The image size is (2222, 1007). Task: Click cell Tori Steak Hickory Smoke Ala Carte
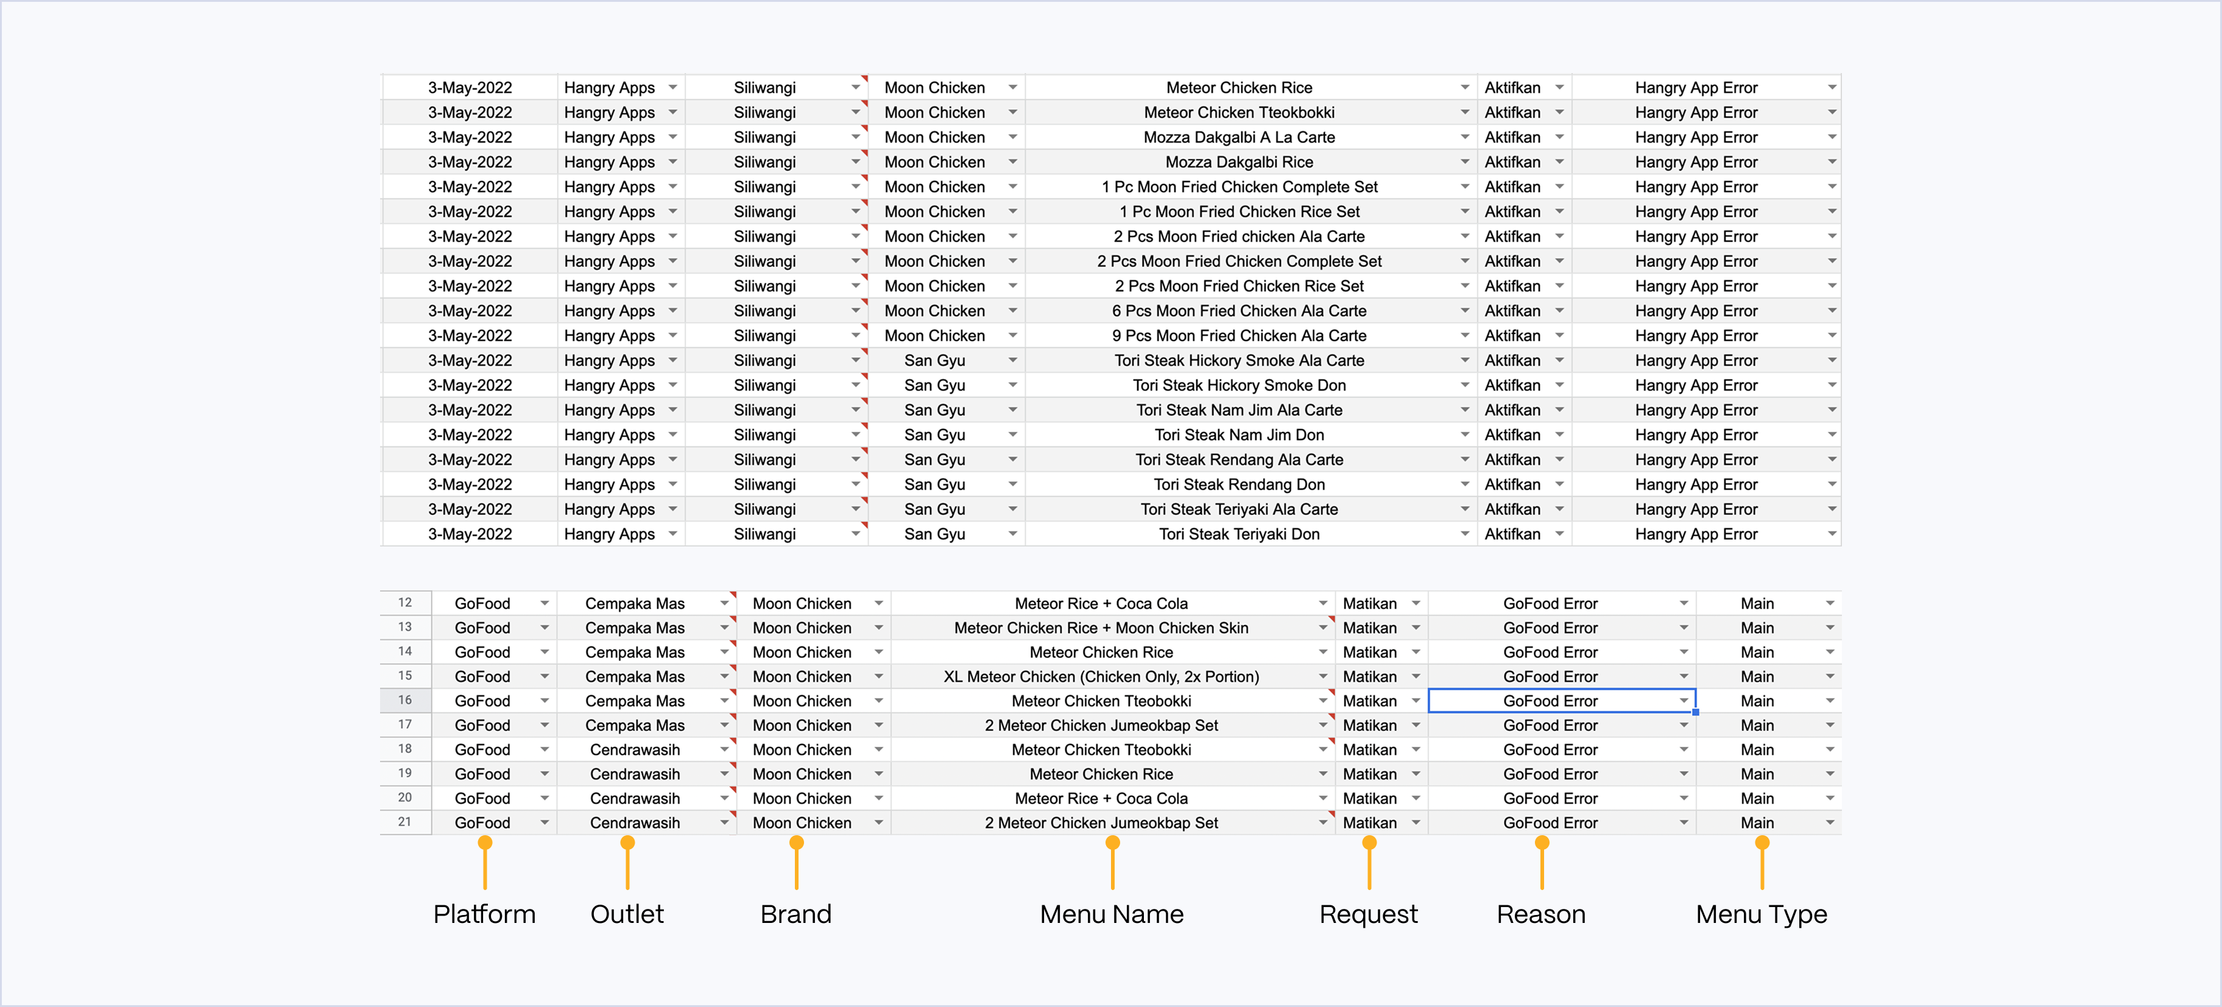pos(1250,360)
